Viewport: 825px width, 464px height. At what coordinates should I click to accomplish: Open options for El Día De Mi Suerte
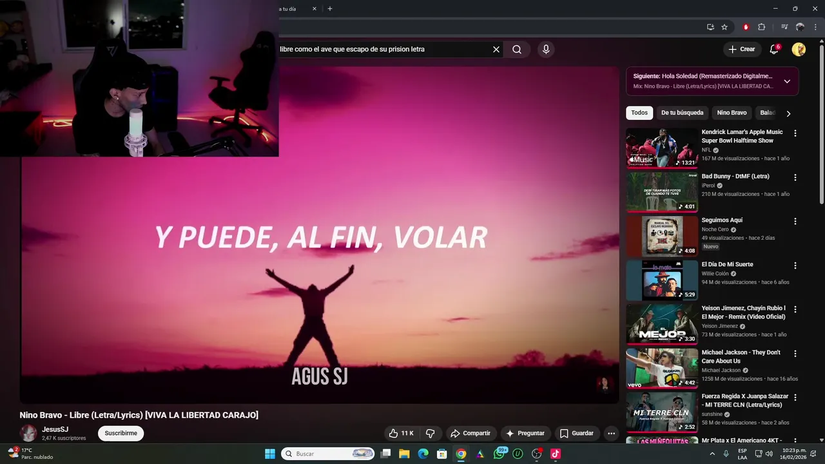[795, 266]
